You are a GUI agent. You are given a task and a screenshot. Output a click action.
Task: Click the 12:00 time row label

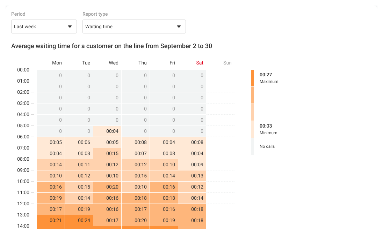click(23, 204)
